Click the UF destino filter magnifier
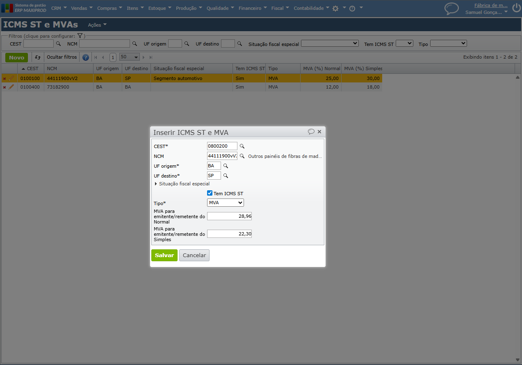Viewport: 522px width, 365px height. point(240,43)
